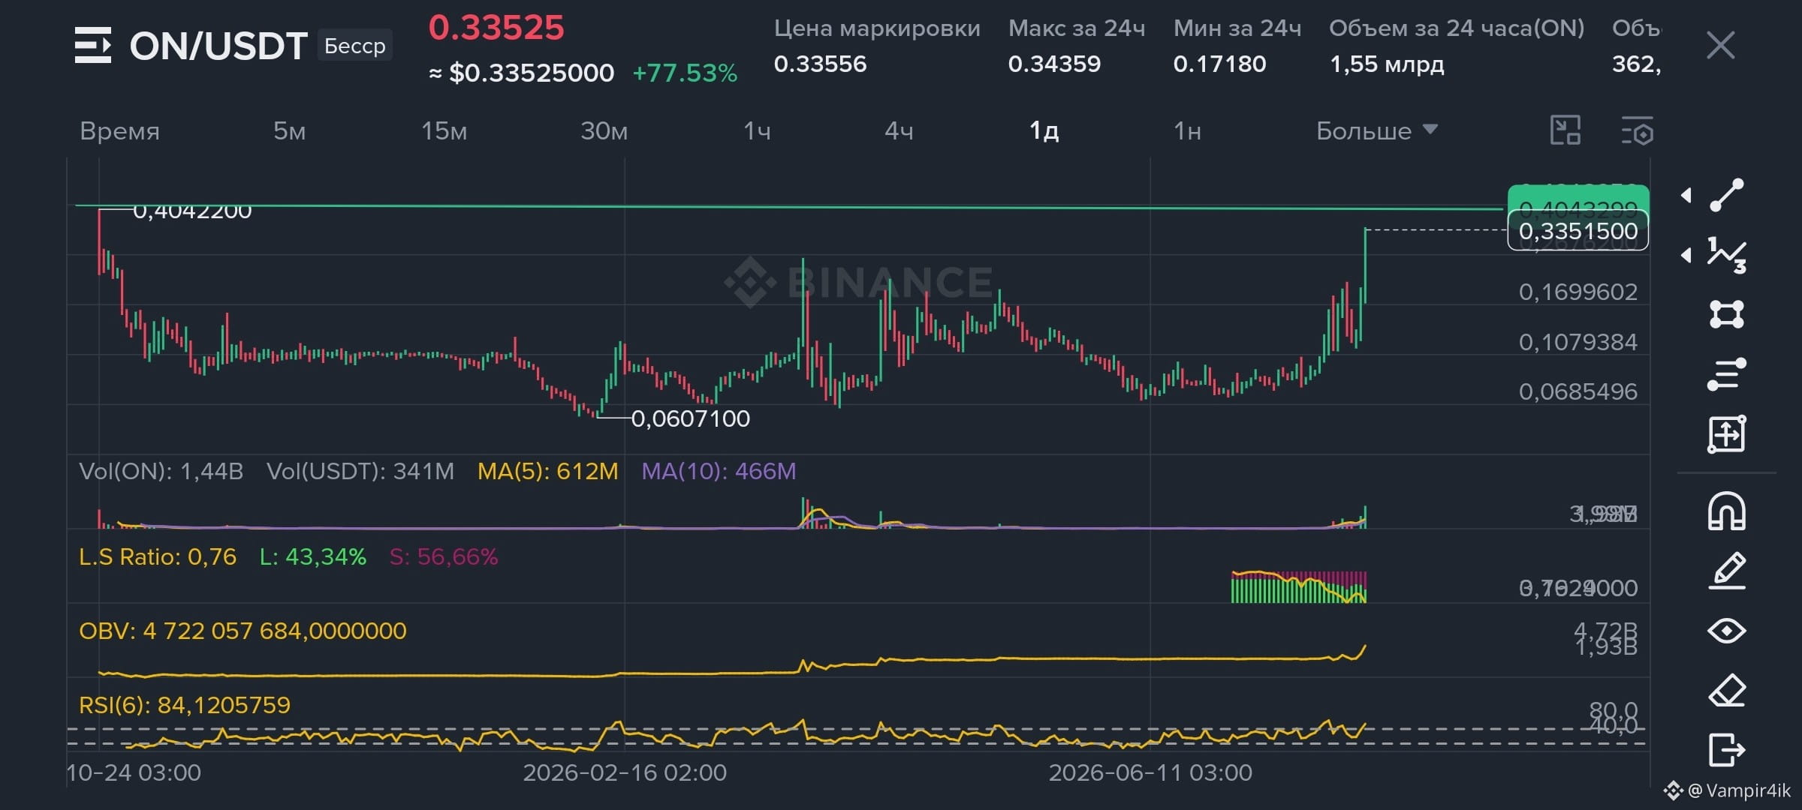Select the 4ч timeframe
The height and width of the screenshot is (810, 1802).
click(x=899, y=131)
